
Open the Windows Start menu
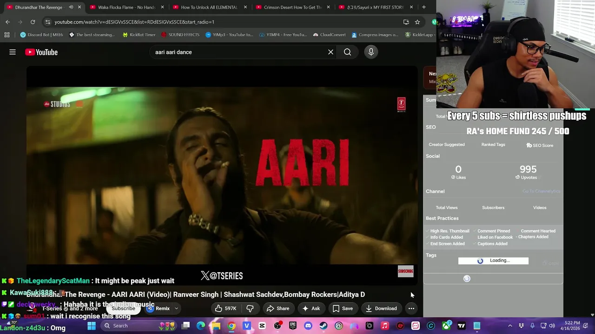click(x=92, y=326)
